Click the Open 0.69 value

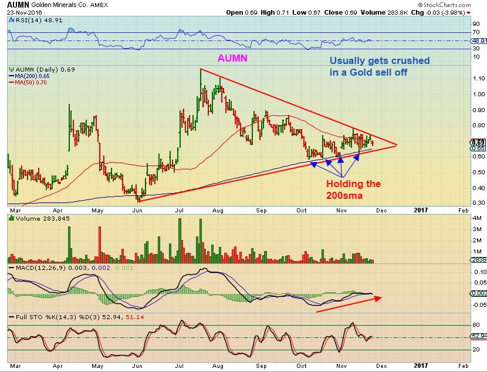[x=242, y=13]
